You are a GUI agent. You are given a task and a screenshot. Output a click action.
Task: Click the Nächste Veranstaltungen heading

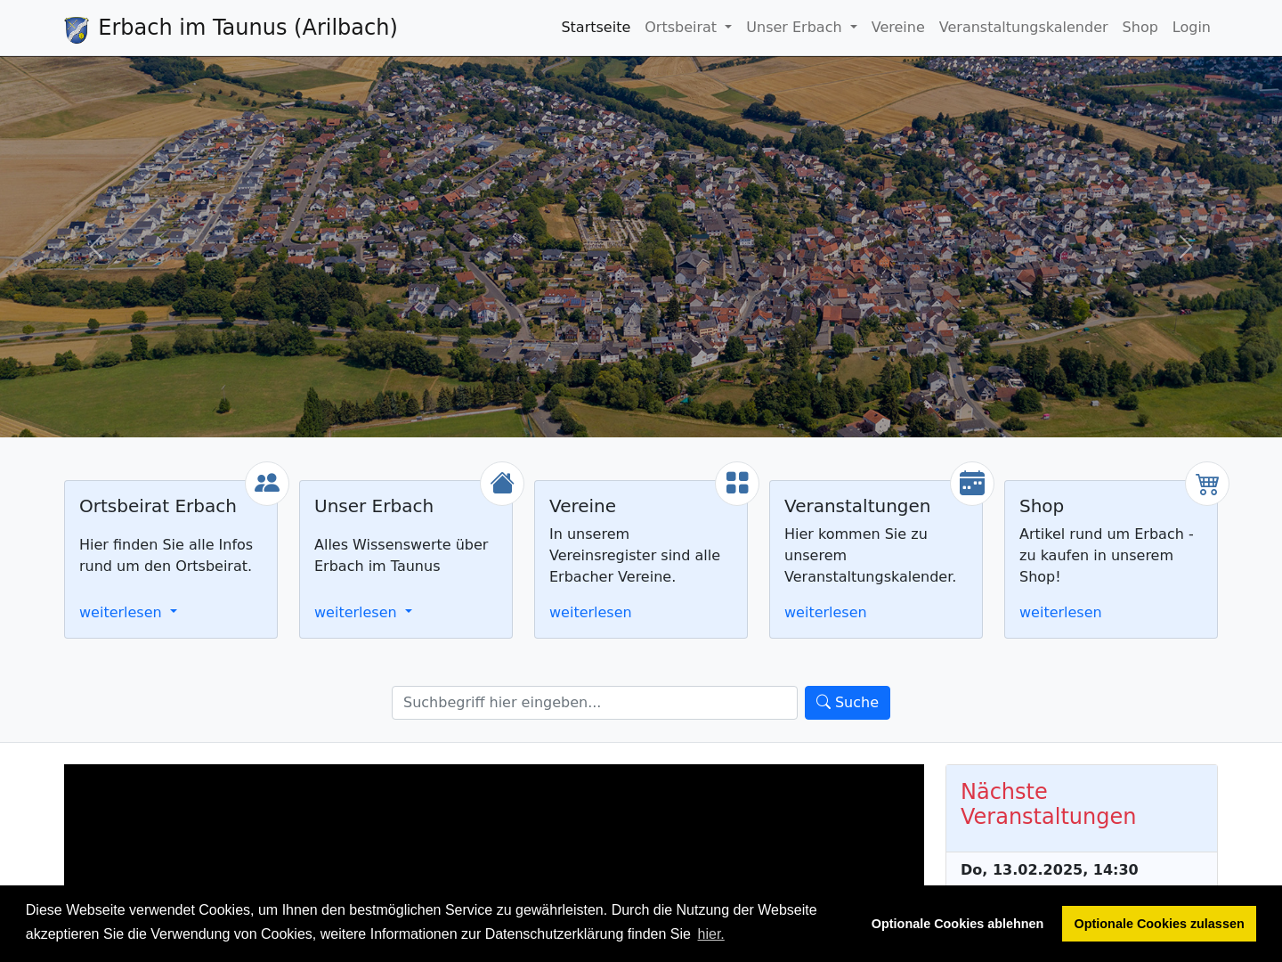click(x=1048, y=804)
